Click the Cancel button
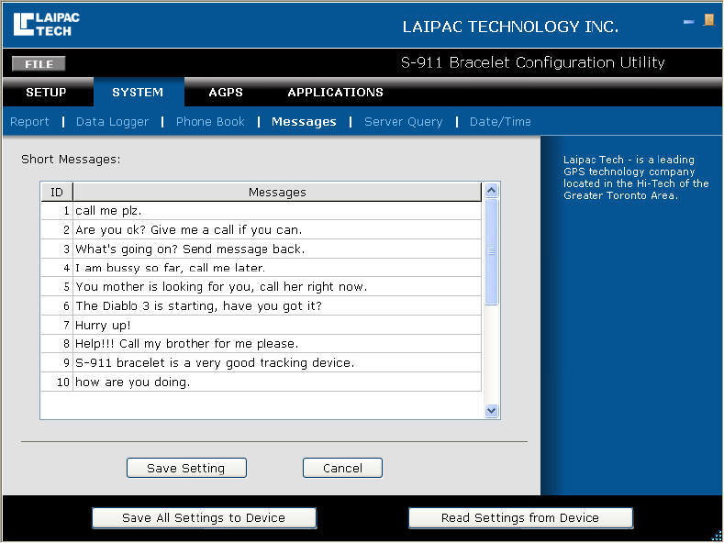The height and width of the screenshot is (543, 724). pos(342,468)
